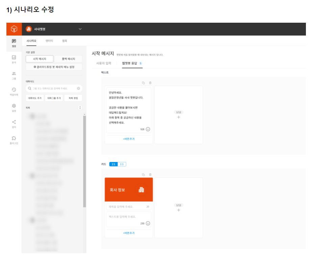The width and height of the screenshot is (312, 263).
Task: Switch to the 엔터티 tab
Action: [x=49, y=41]
